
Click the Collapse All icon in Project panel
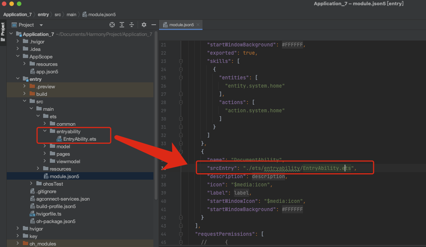pyautogui.click(x=132, y=25)
